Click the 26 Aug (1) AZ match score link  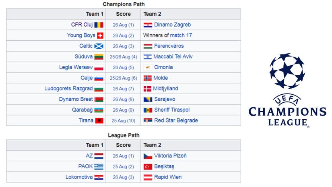(123, 156)
